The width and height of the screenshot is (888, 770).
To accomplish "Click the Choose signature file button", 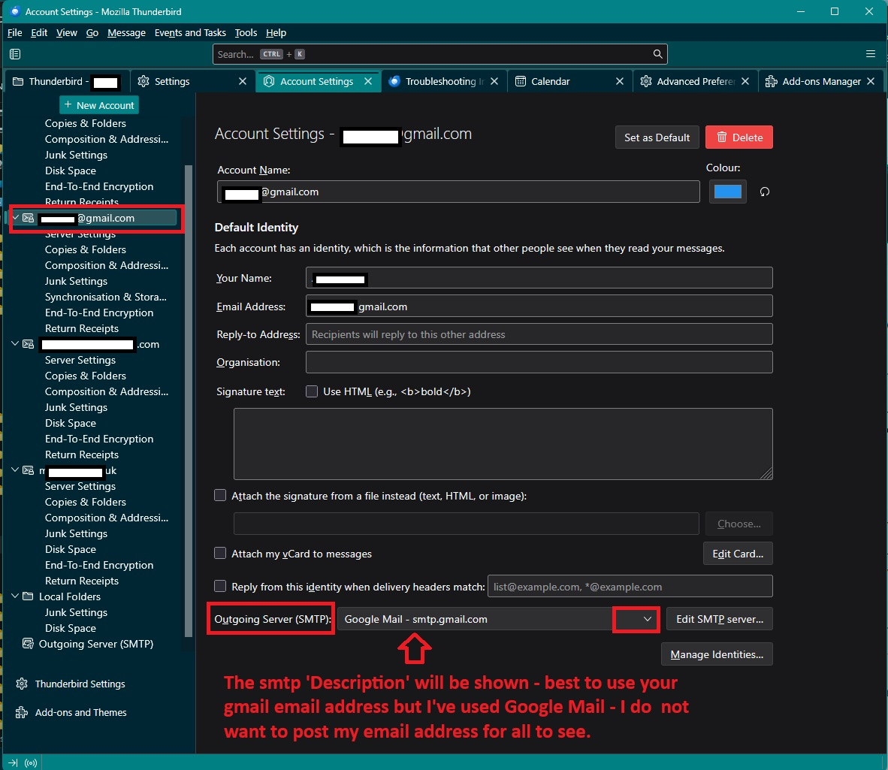I will click(x=739, y=524).
